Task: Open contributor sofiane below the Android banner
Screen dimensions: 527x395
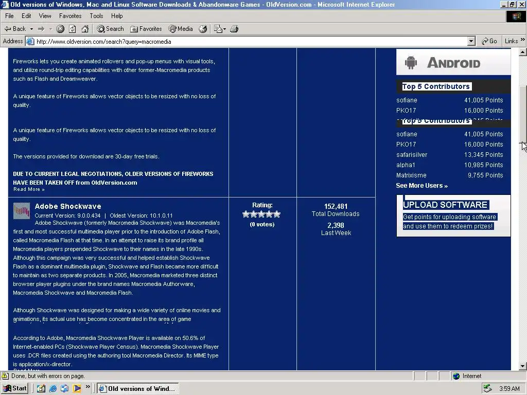Action: click(x=407, y=100)
